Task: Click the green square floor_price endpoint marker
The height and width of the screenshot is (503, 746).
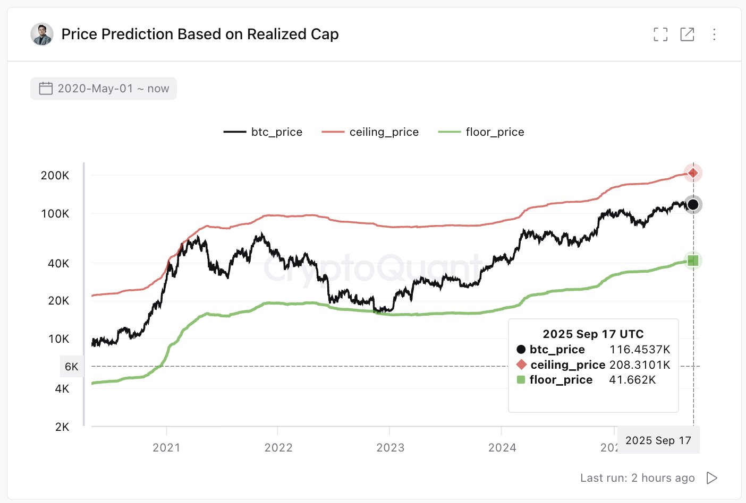Action: tap(692, 260)
